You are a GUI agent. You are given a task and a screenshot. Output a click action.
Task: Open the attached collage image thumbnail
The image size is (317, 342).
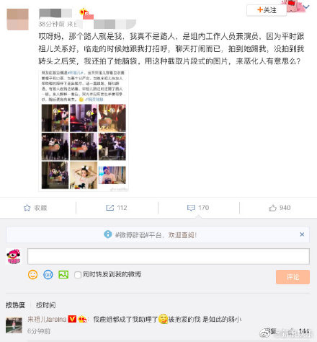tap(84, 131)
